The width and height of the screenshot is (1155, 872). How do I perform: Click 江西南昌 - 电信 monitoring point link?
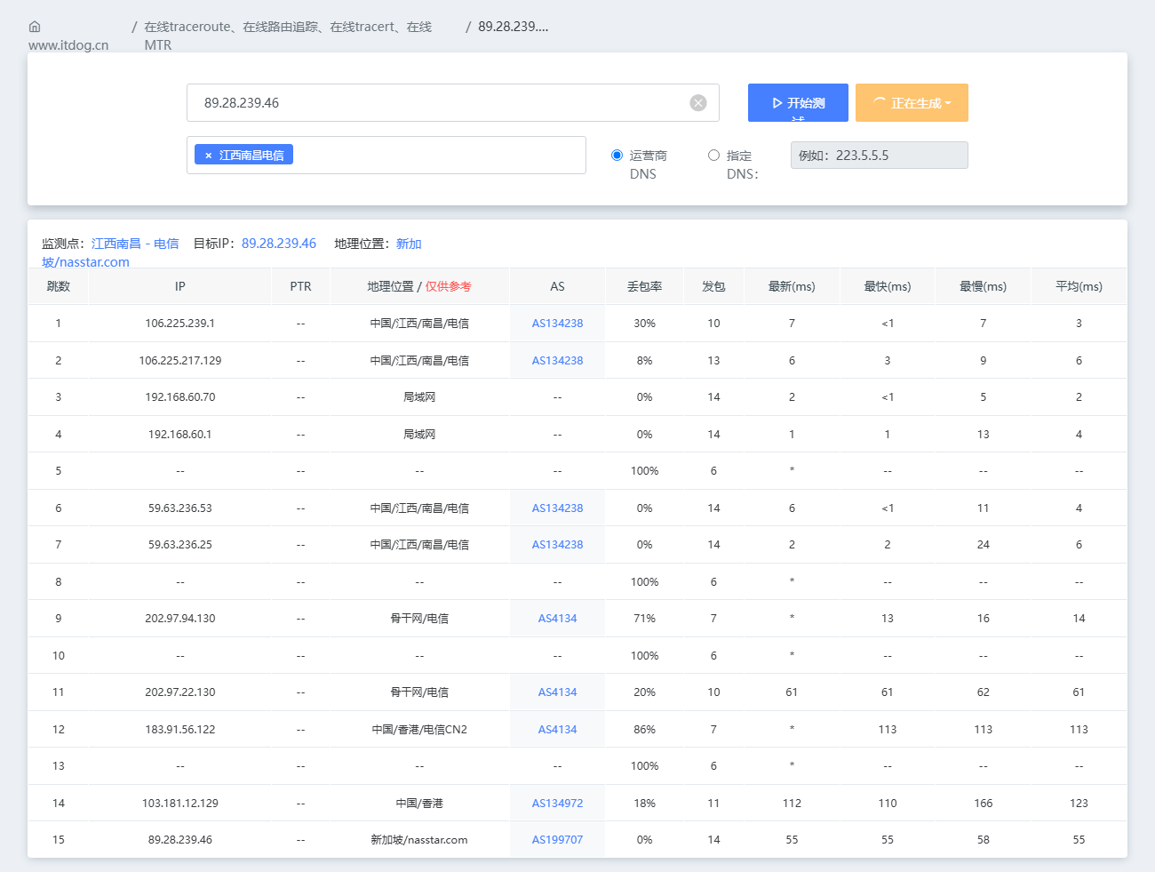click(x=135, y=244)
